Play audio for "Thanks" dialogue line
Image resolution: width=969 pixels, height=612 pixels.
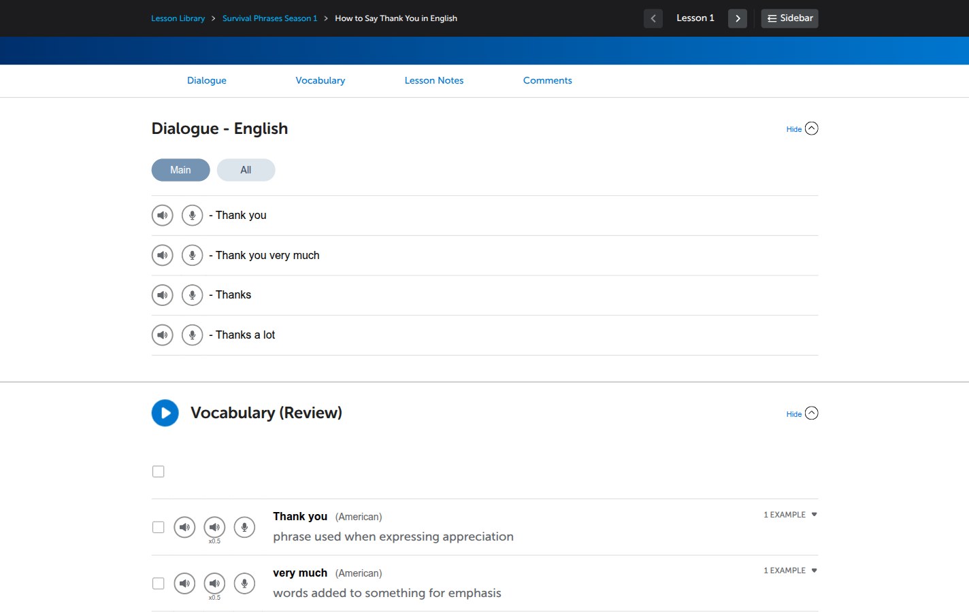tap(162, 295)
